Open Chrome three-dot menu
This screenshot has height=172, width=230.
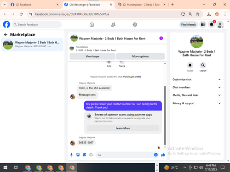[225, 14]
